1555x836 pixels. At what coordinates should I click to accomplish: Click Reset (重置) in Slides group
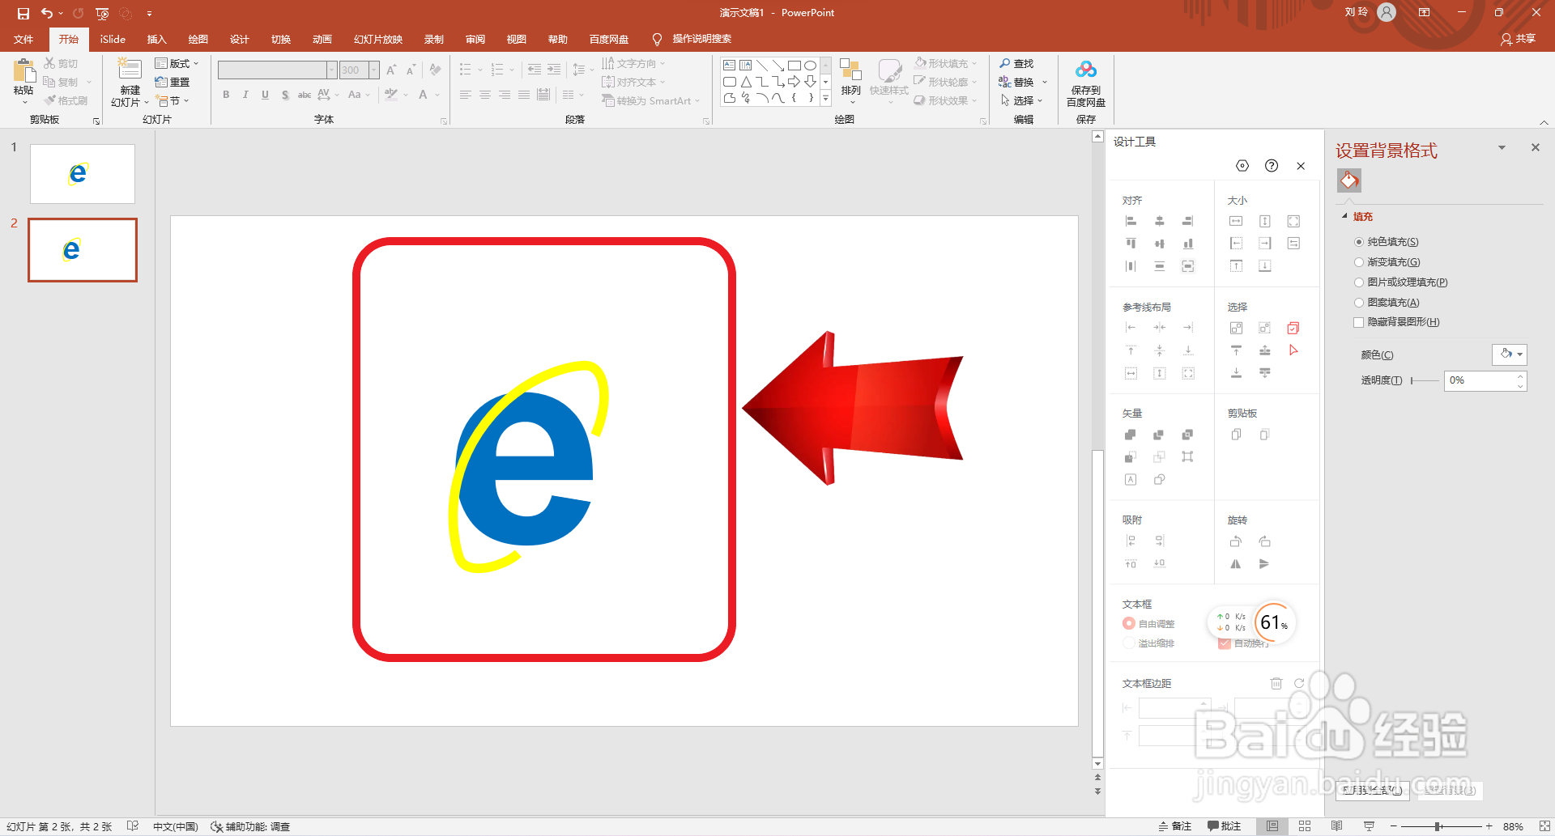click(173, 82)
